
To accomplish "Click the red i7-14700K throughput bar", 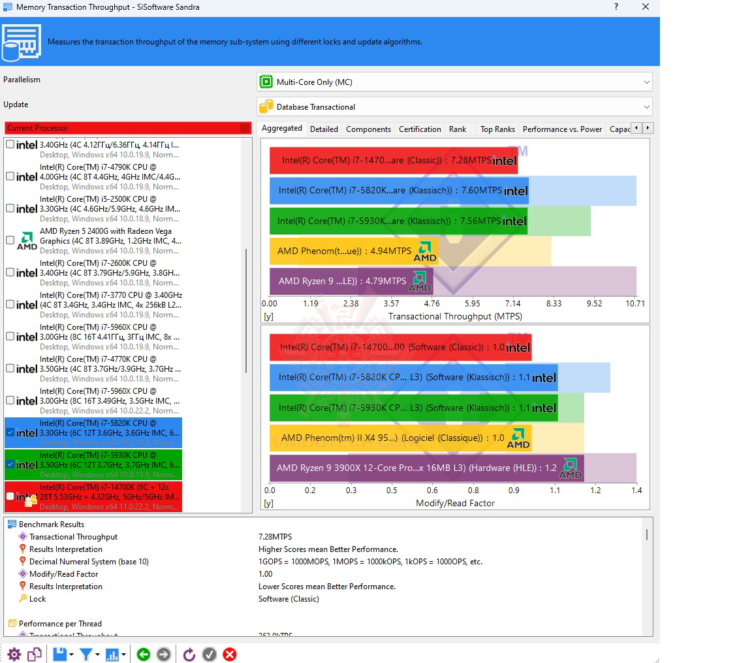I will click(x=393, y=160).
